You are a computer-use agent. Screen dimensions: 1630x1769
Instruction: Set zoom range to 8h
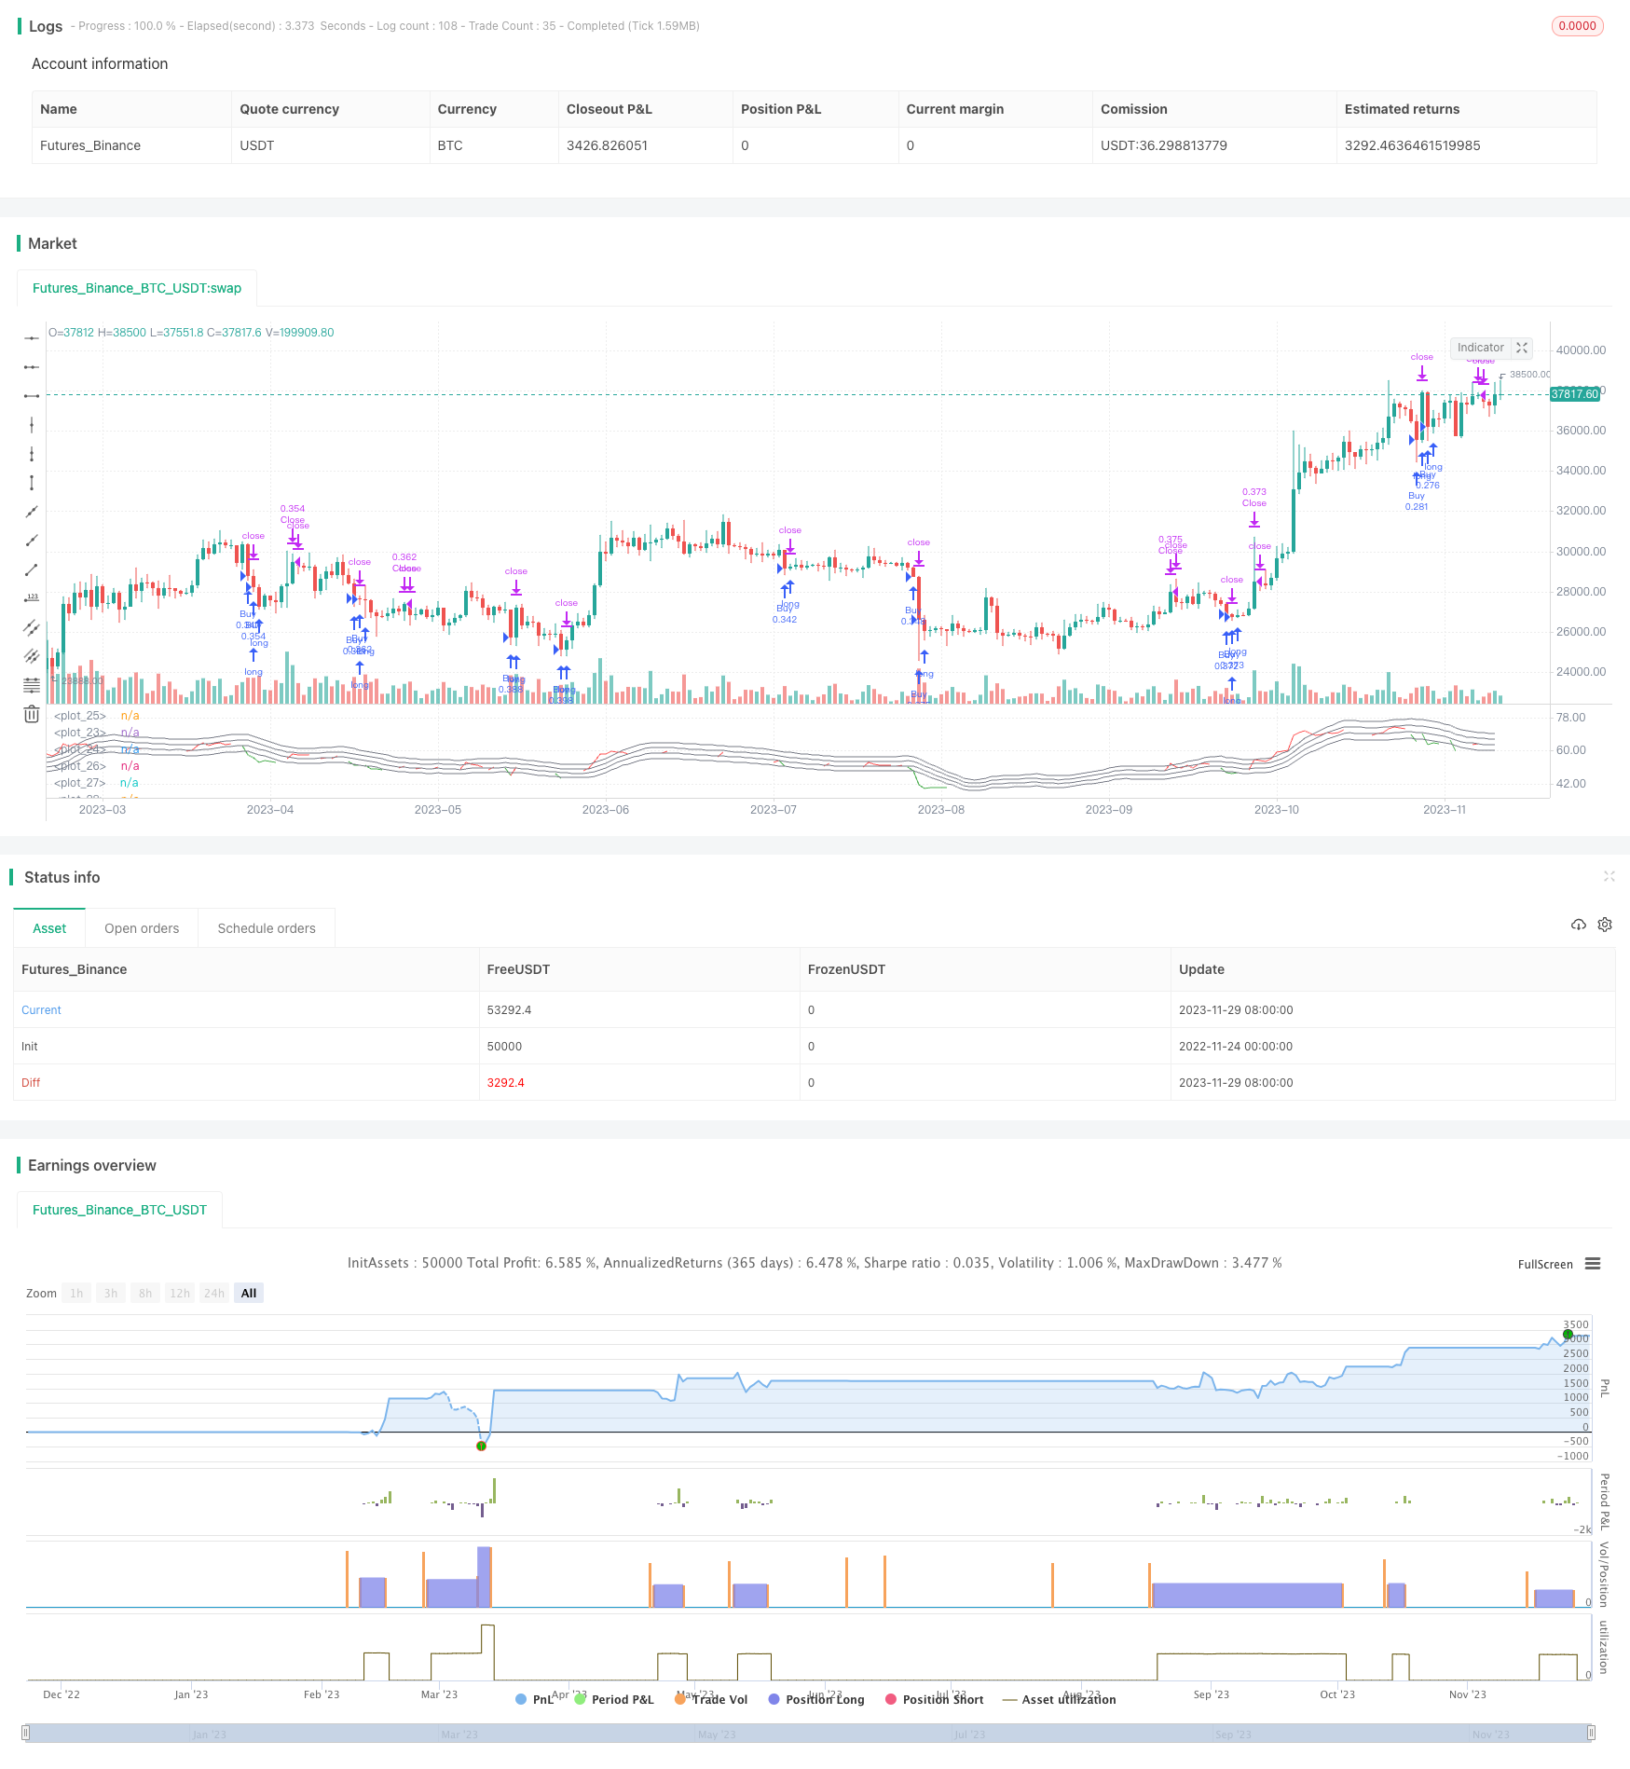tap(145, 1293)
